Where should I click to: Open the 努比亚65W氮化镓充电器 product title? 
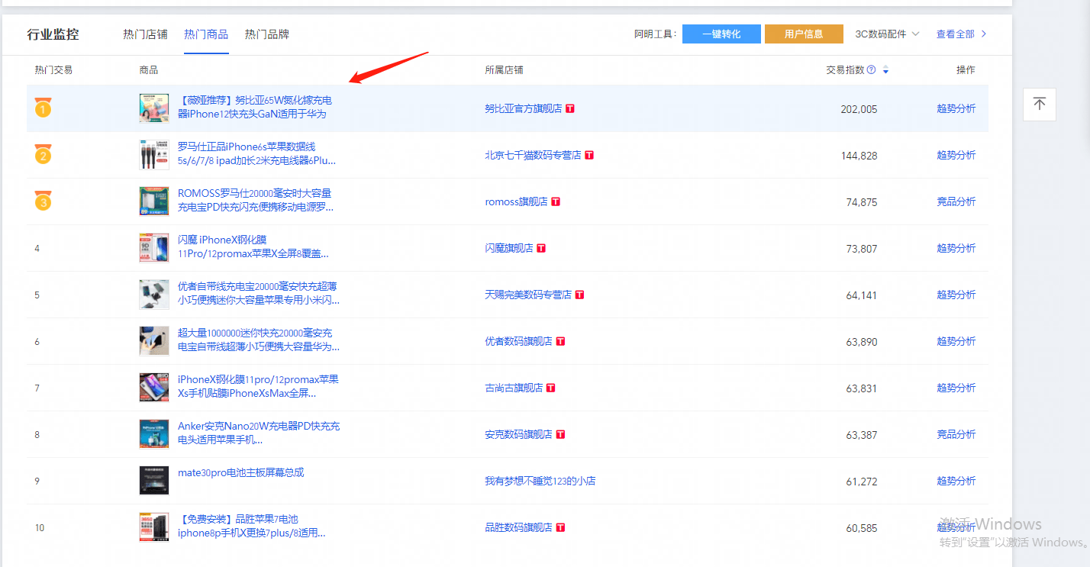pos(255,108)
